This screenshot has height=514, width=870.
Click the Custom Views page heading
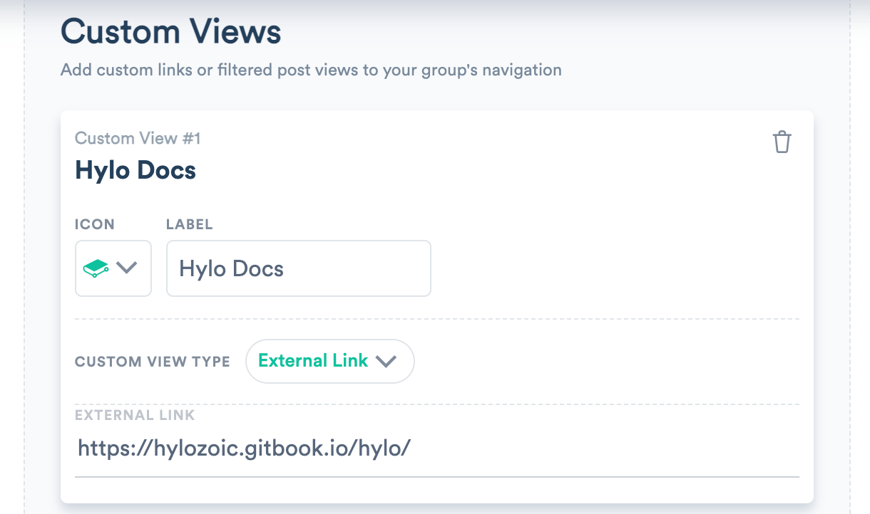(x=171, y=31)
